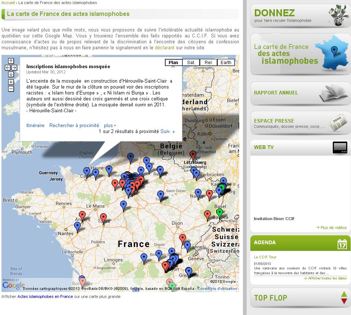Image resolution: width=351 pixels, height=315 pixels.
Task: Switch map to Earth view
Action: 226,63
